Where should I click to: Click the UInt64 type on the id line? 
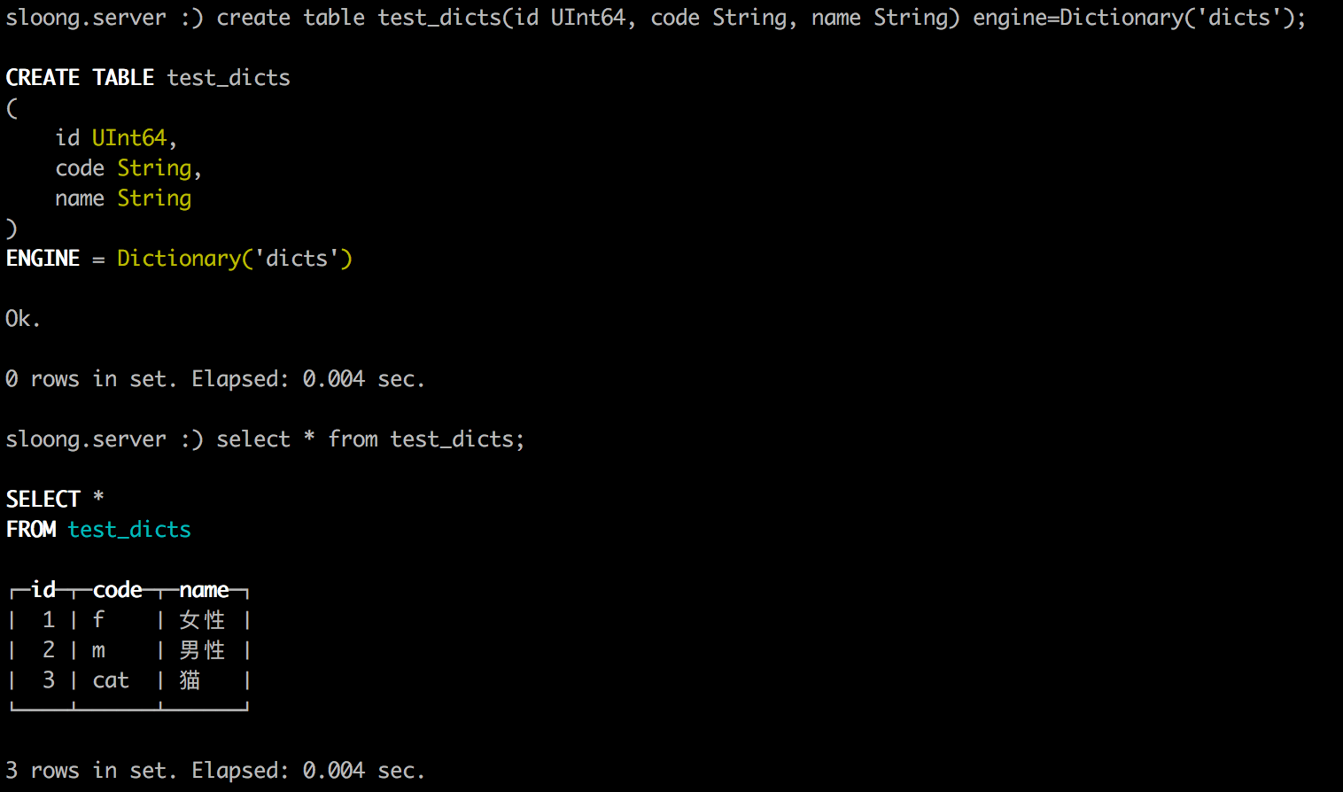(x=129, y=138)
